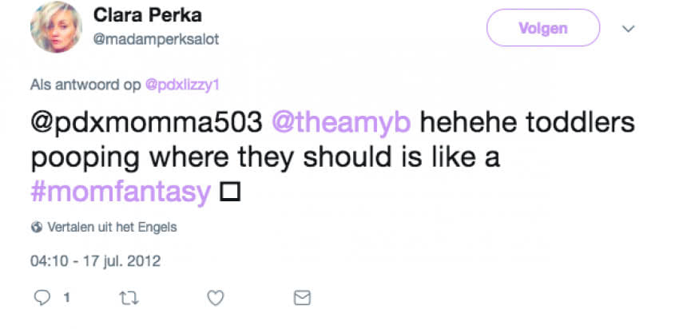This screenshot has height=329, width=675.
Task: Open Clara Perka's profile picture
Action: pos(55,27)
